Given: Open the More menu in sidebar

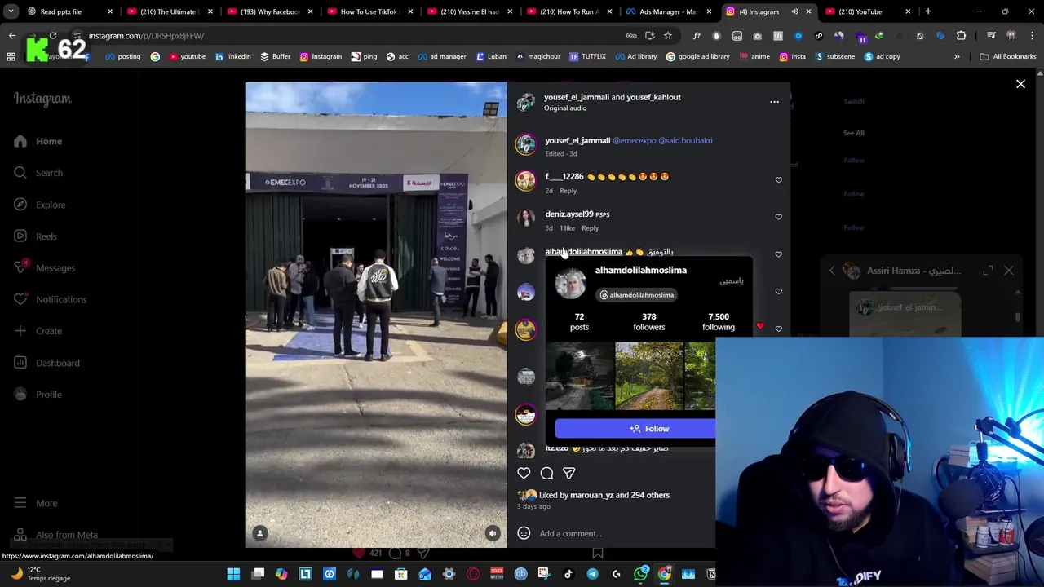Looking at the screenshot, I should point(35,503).
